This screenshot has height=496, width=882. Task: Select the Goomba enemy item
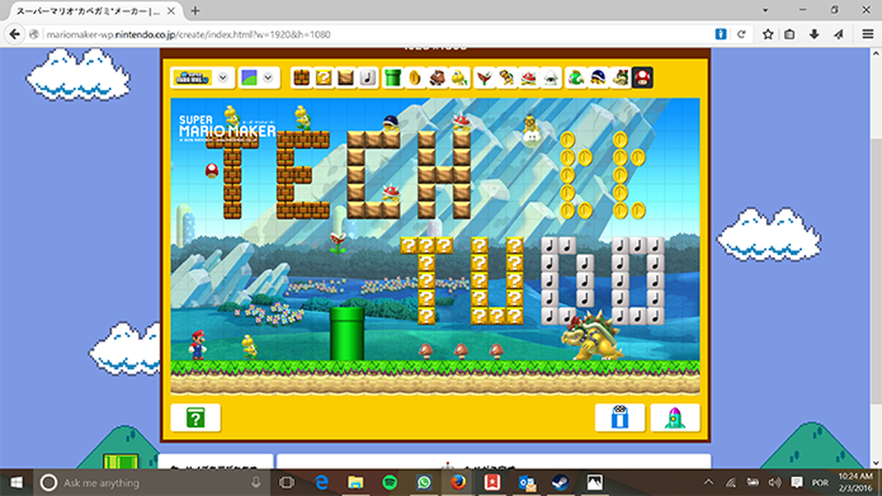pos(437,78)
